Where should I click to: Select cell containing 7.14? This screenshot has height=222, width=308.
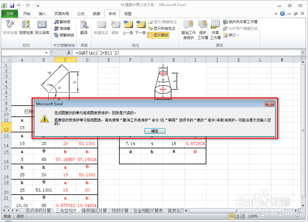click(x=130, y=143)
